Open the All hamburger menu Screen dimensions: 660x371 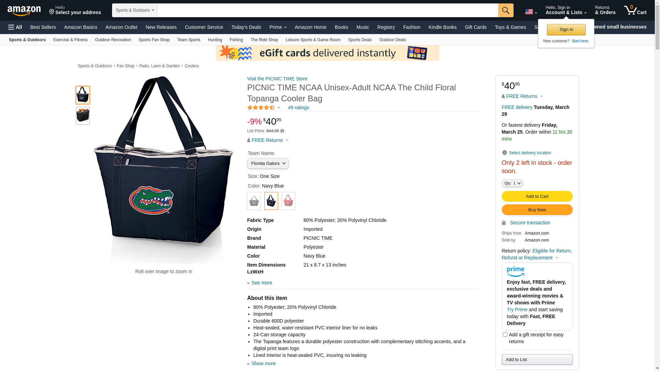(15, 27)
